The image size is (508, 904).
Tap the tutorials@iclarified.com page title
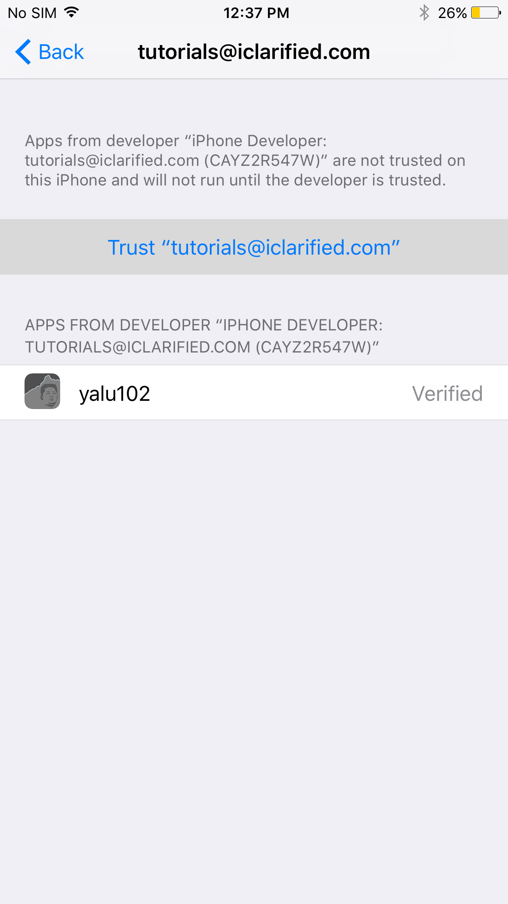point(254,52)
